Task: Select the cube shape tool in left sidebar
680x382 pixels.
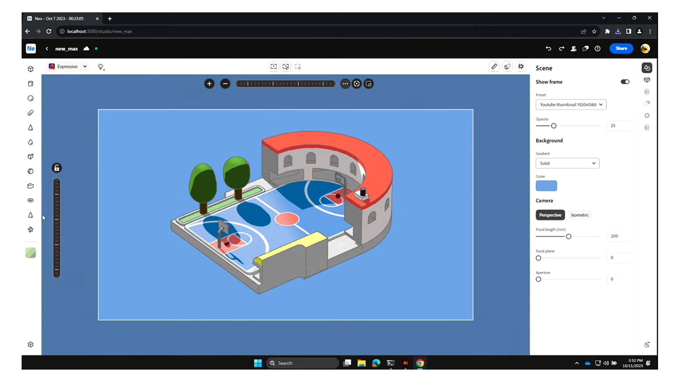Action: [x=30, y=69]
